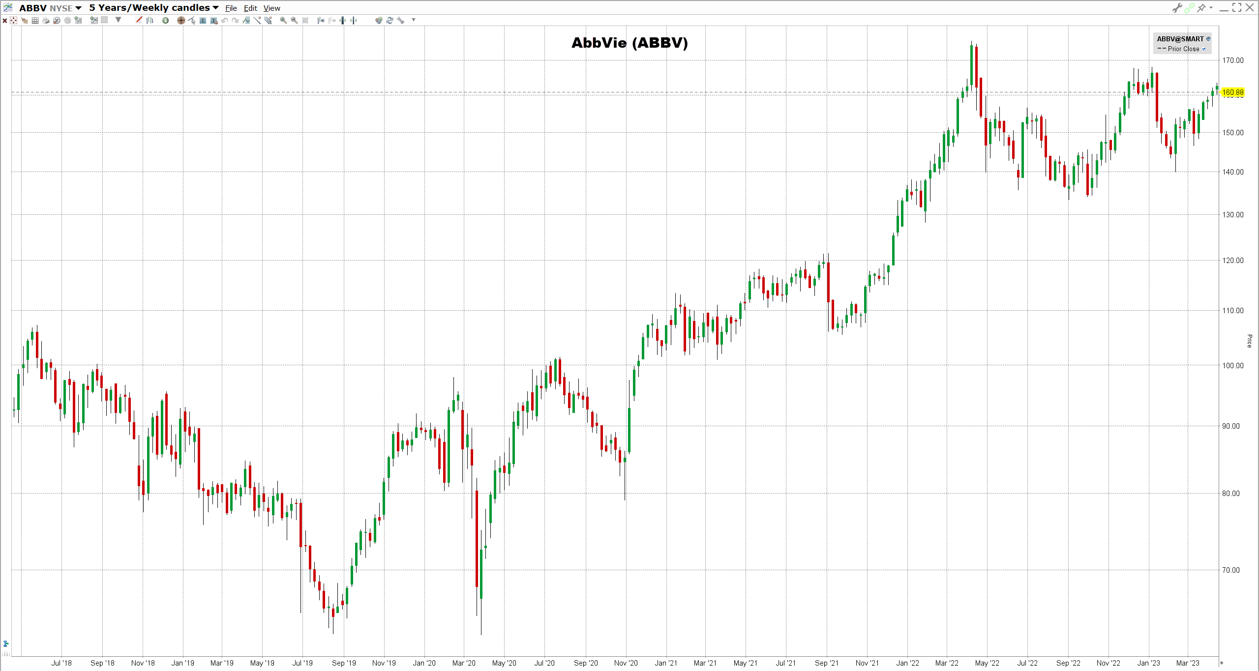This screenshot has width=1259, height=671.
Task: Click the bar with right arrow icon
Action: (321, 21)
